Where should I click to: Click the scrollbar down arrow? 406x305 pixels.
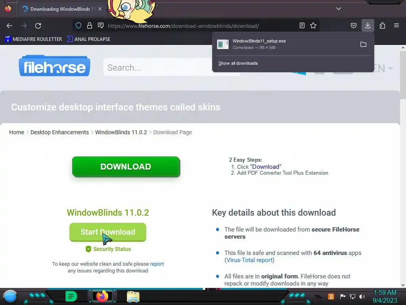pos(403,285)
